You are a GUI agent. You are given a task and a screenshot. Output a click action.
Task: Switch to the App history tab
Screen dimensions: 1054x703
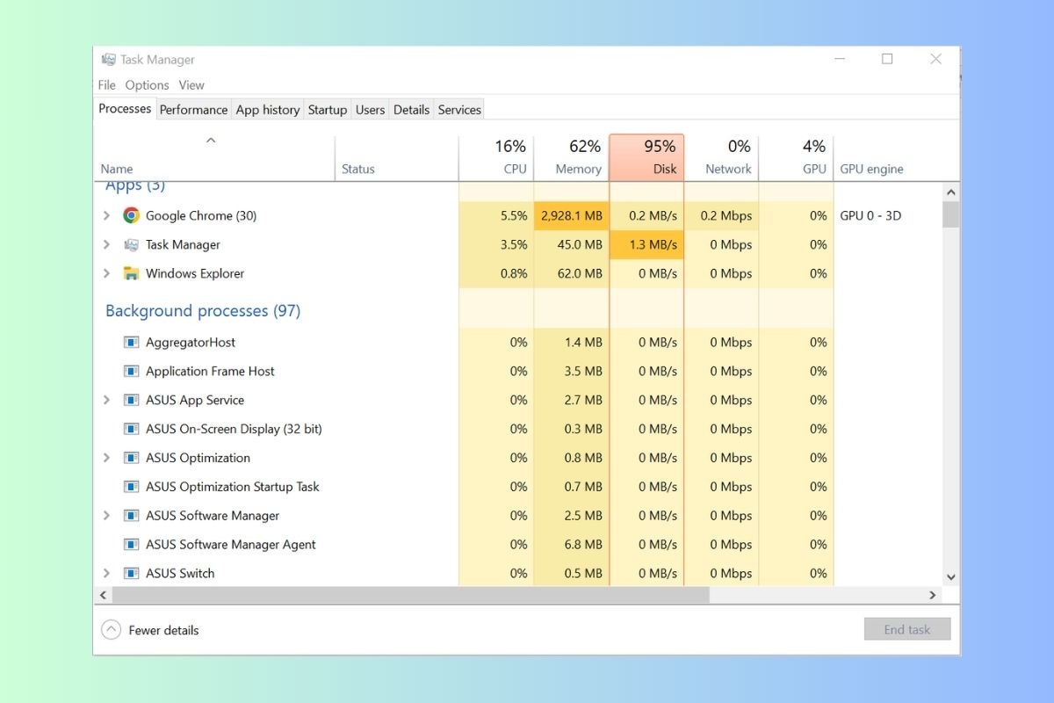tap(268, 110)
